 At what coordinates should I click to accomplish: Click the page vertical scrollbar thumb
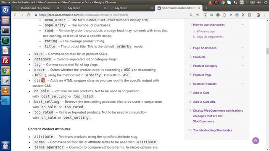[267, 51]
